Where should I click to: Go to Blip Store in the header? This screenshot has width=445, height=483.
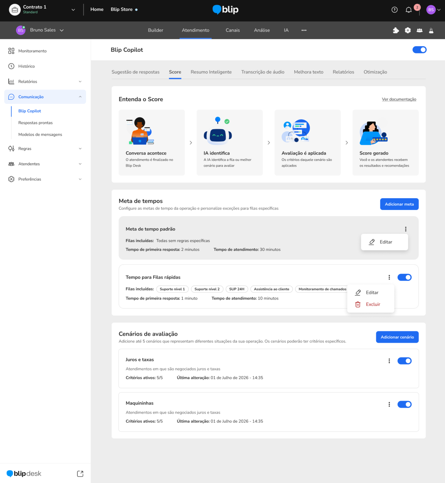(122, 10)
